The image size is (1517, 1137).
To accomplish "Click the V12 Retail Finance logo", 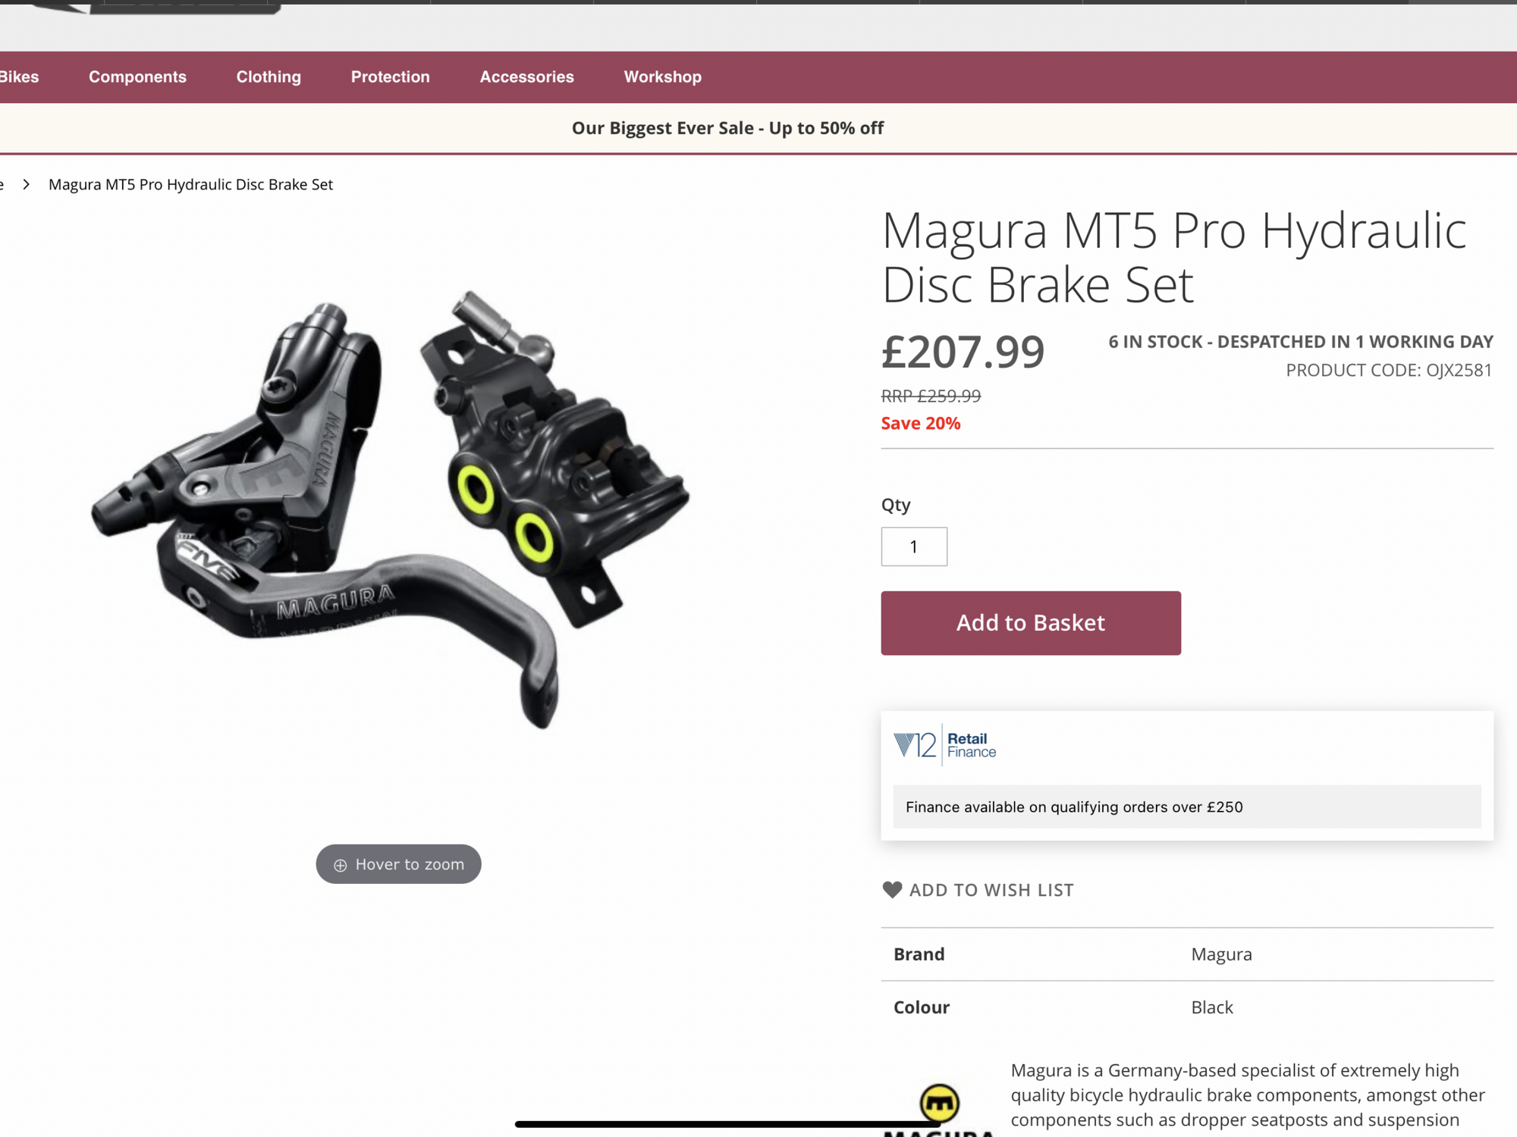I will point(945,745).
